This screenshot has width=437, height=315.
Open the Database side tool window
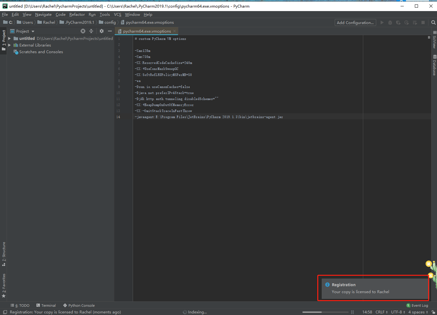click(x=434, y=65)
